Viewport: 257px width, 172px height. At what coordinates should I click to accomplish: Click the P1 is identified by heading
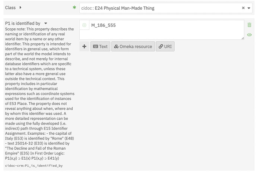pyautogui.click(x=23, y=23)
